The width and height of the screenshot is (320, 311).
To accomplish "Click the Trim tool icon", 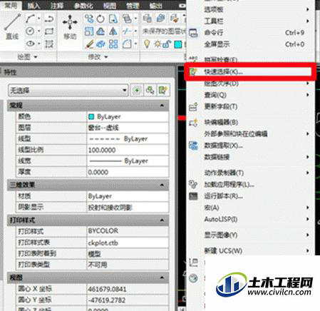I will point(127,31).
